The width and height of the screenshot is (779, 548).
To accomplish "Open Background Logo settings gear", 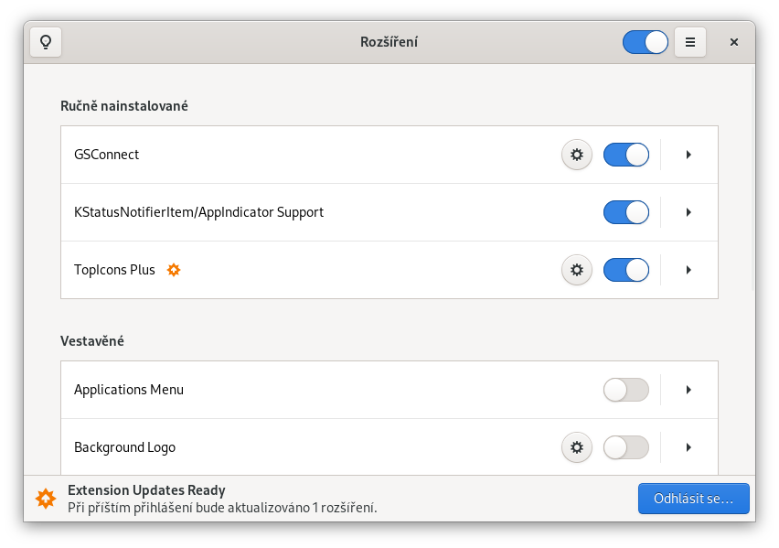I will 576,447.
